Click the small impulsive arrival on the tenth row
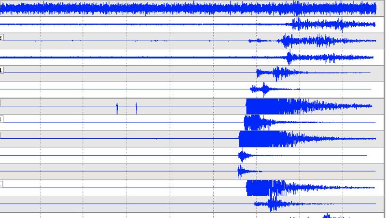Screen dimensions: 386x218 click(x=242, y=156)
